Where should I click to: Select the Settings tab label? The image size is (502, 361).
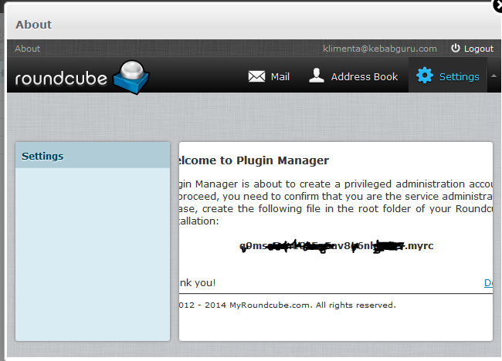pos(459,76)
